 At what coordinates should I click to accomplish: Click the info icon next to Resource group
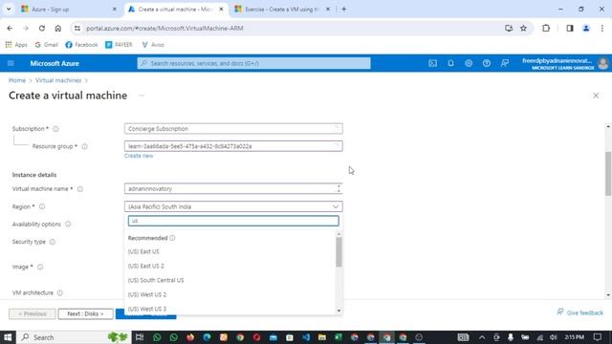coord(84,146)
